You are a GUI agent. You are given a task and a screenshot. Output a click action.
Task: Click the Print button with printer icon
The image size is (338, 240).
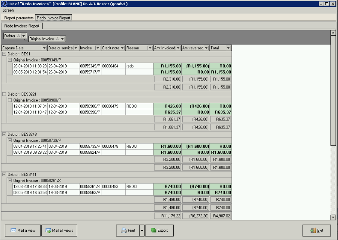coord(127,230)
